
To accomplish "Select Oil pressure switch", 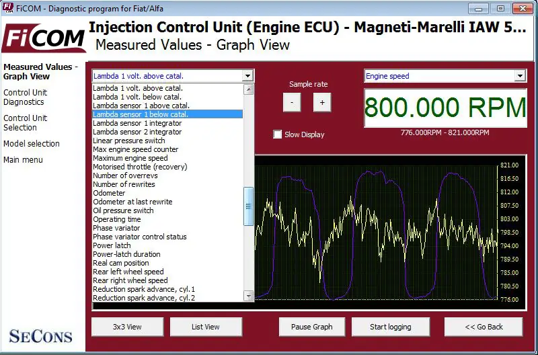I will [x=167, y=210].
